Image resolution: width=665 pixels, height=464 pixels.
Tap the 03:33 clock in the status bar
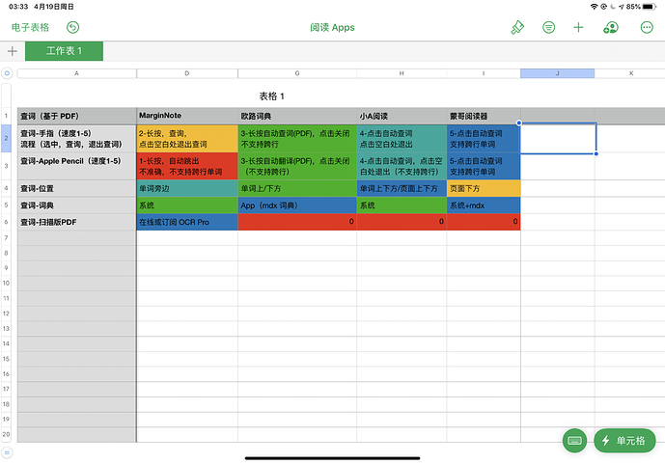pos(18,7)
